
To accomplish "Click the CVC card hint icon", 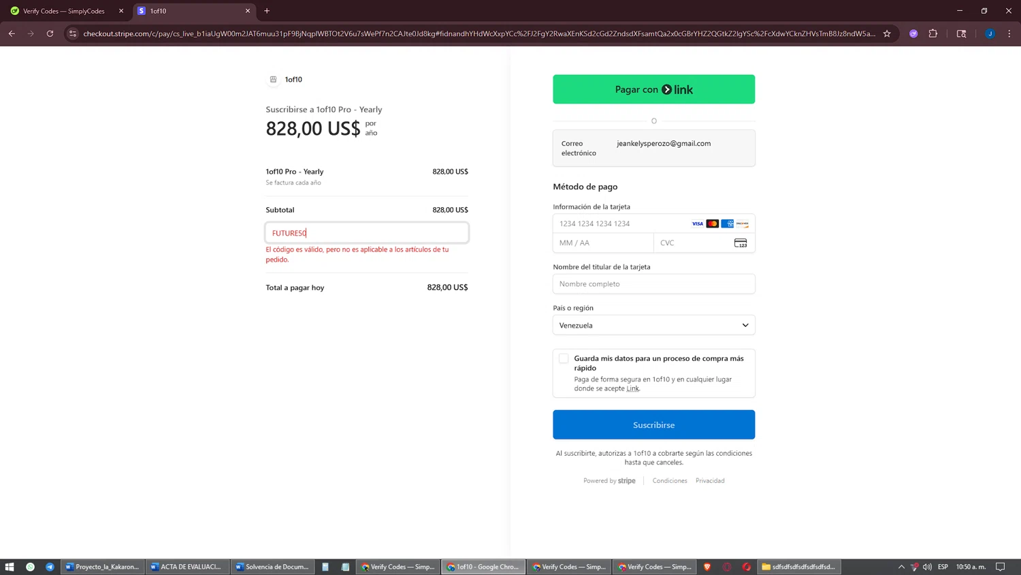I will [741, 243].
